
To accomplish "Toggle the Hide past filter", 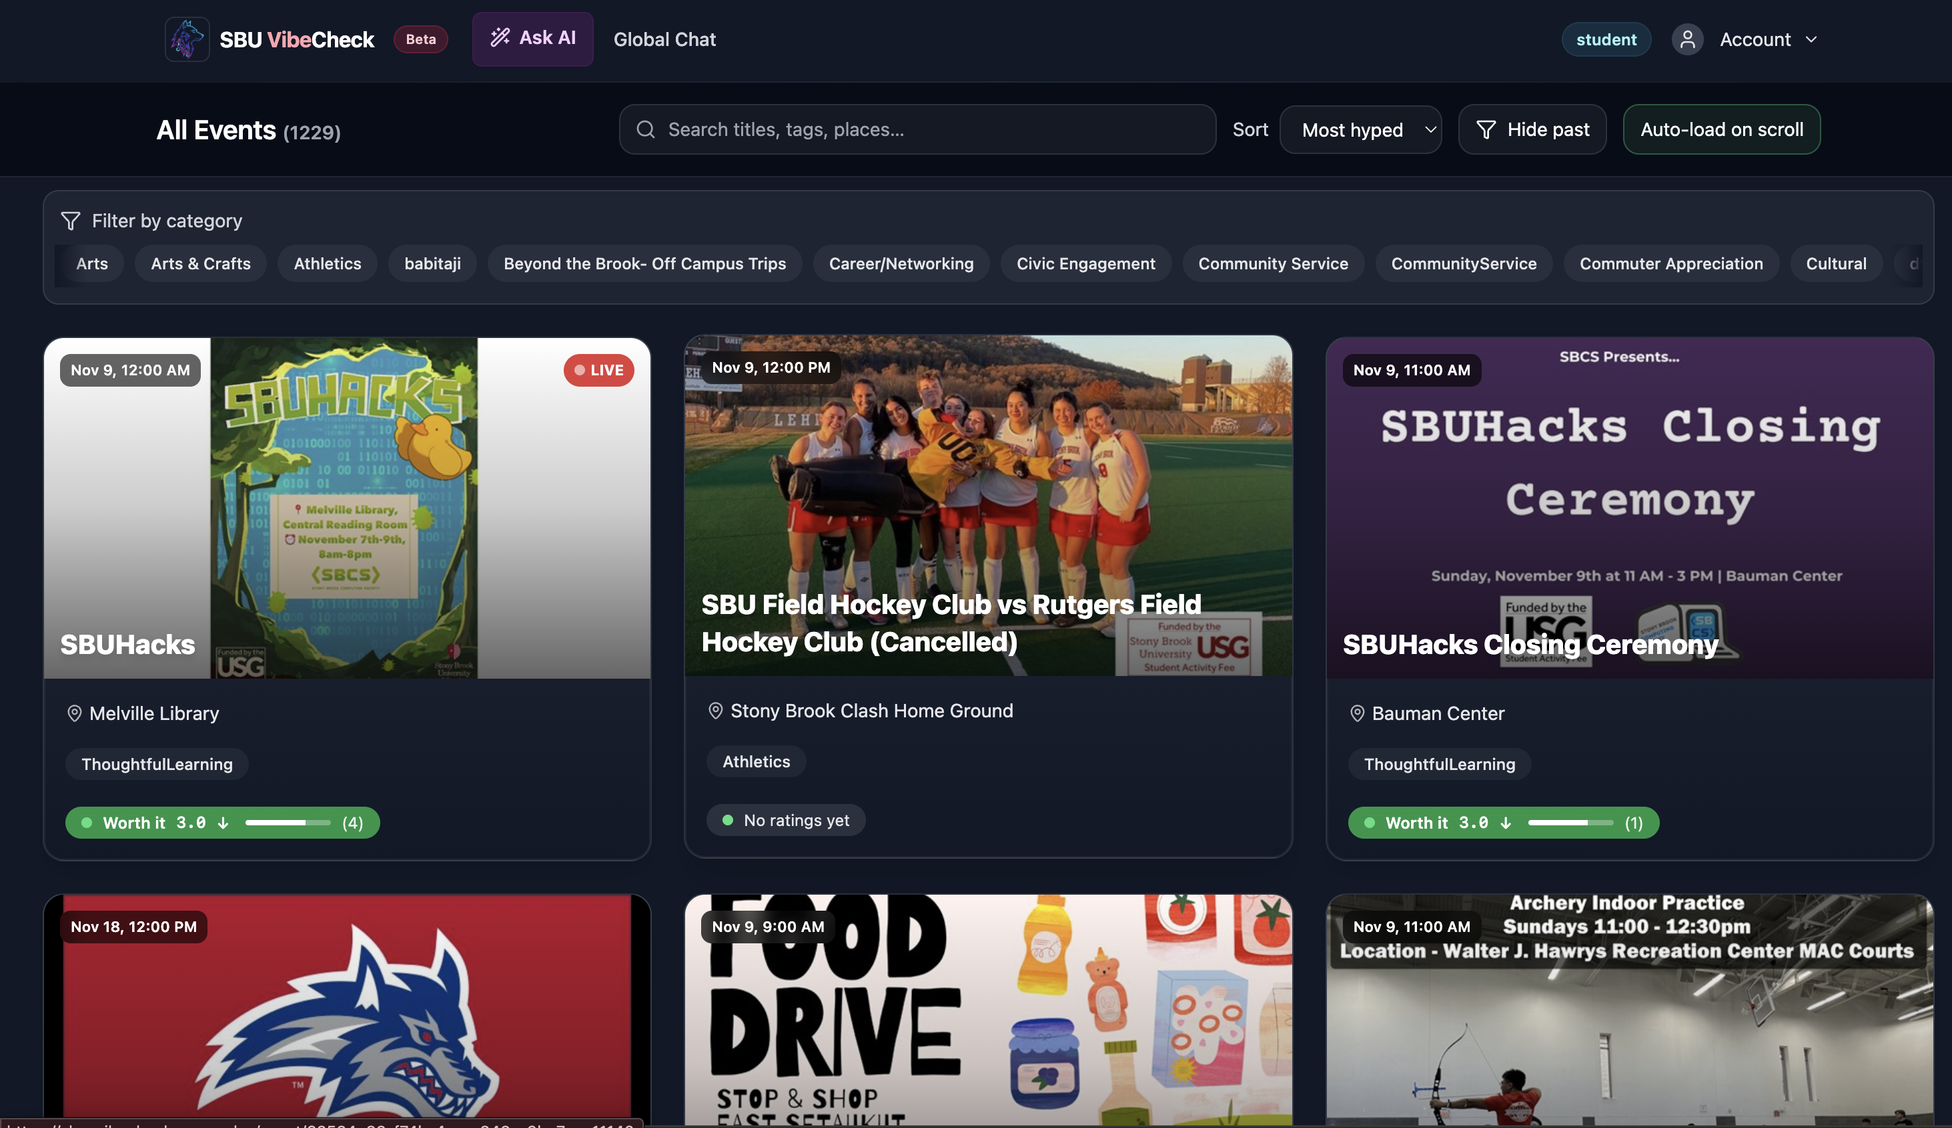I will click(x=1532, y=129).
